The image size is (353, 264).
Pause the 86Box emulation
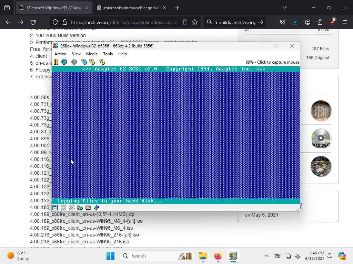[56, 62]
